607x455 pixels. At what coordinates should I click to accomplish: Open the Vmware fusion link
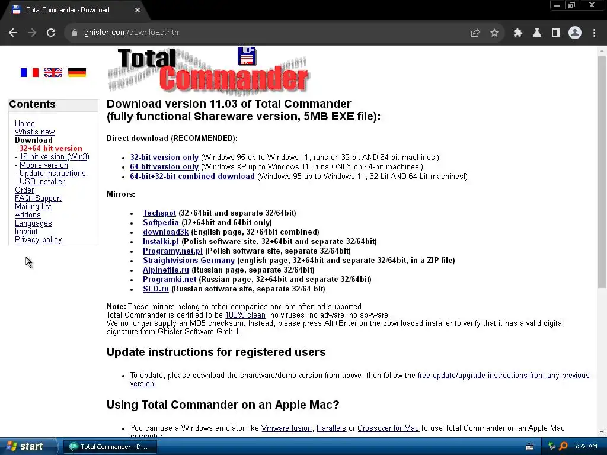[286, 428]
